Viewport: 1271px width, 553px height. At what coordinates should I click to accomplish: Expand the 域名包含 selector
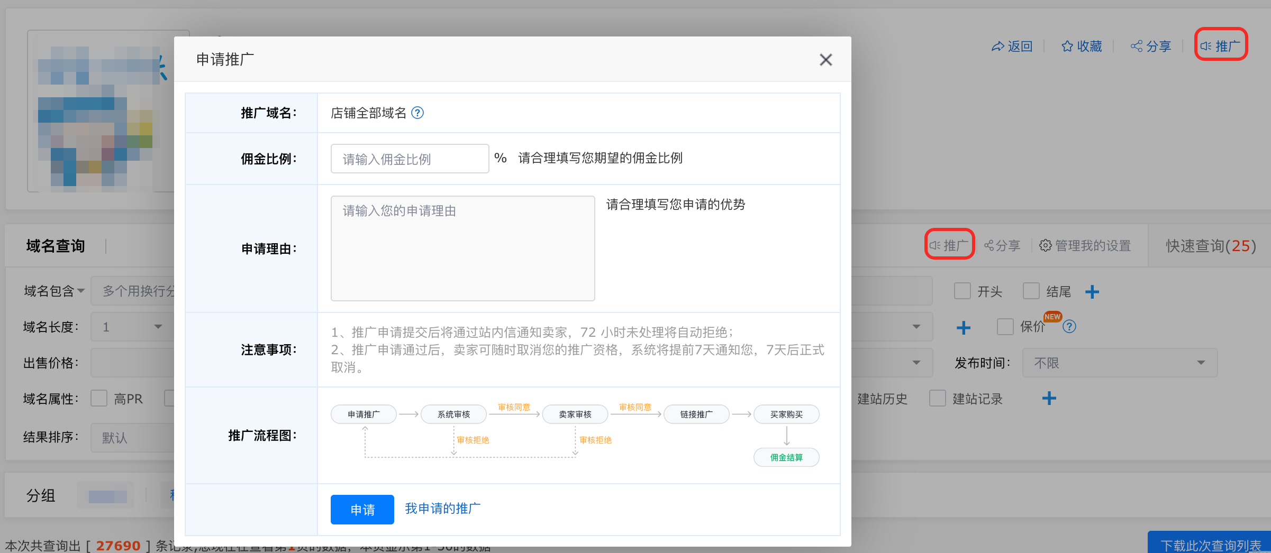(54, 291)
